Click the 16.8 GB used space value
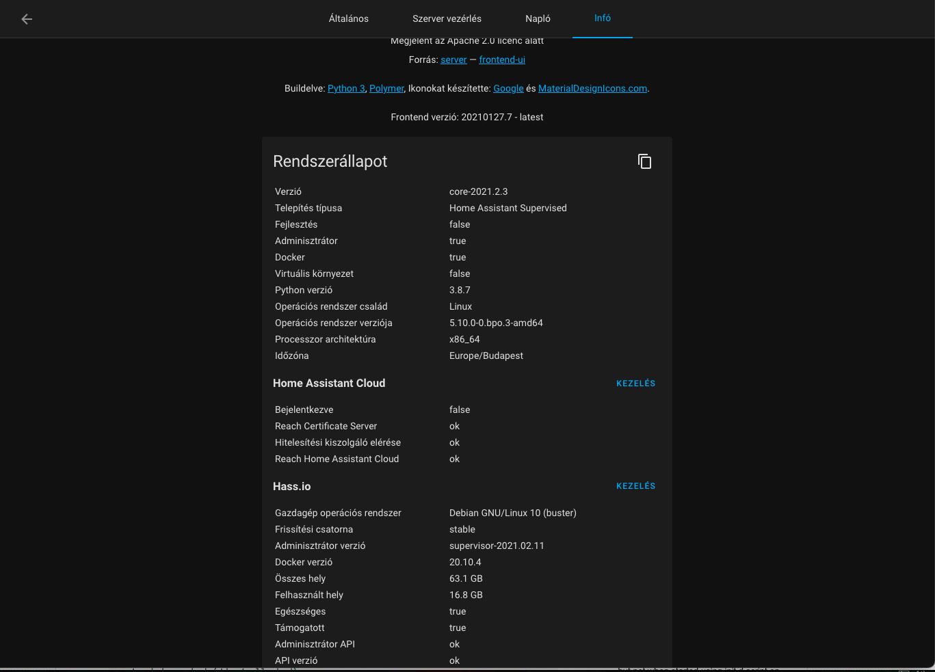Image resolution: width=935 pixels, height=672 pixels. [x=466, y=595]
